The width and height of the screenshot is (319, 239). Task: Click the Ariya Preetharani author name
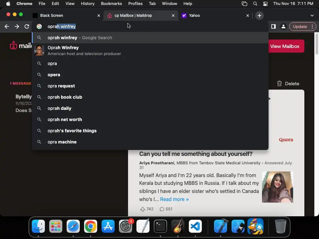(157, 163)
